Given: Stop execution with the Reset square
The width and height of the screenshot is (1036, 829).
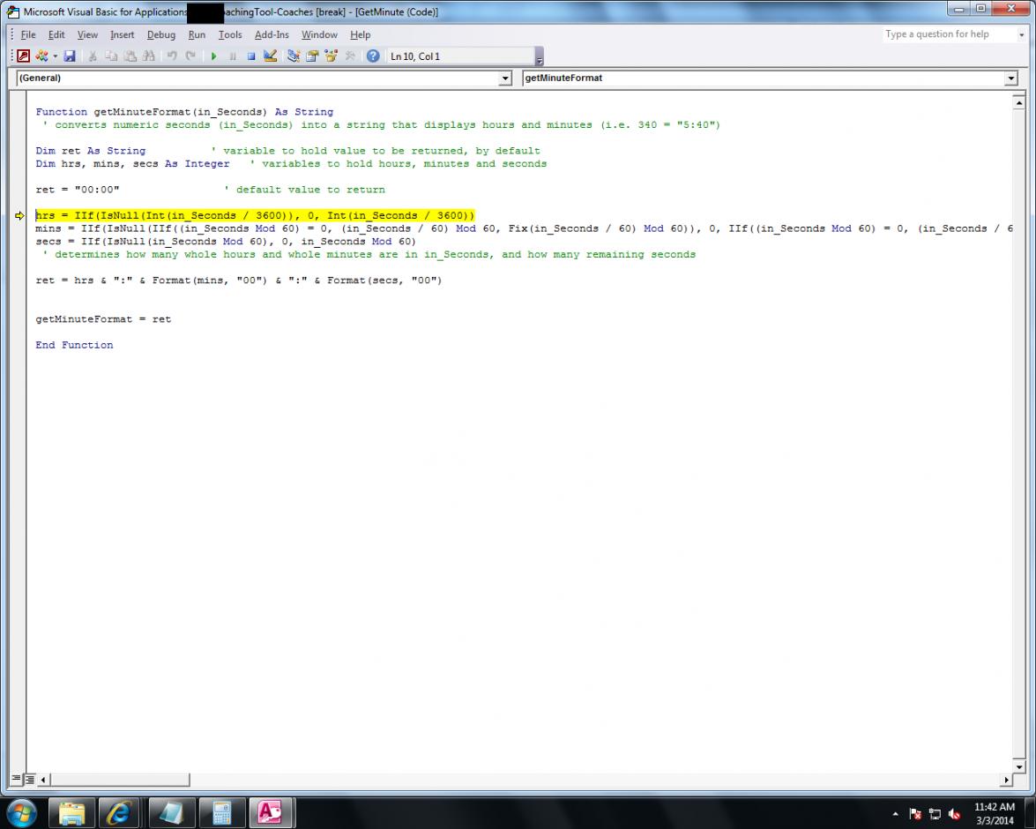Looking at the screenshot, I should click(251, 56).
